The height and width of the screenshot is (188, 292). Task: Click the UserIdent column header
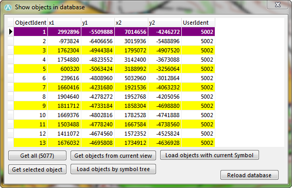click(x=198, y=23)
